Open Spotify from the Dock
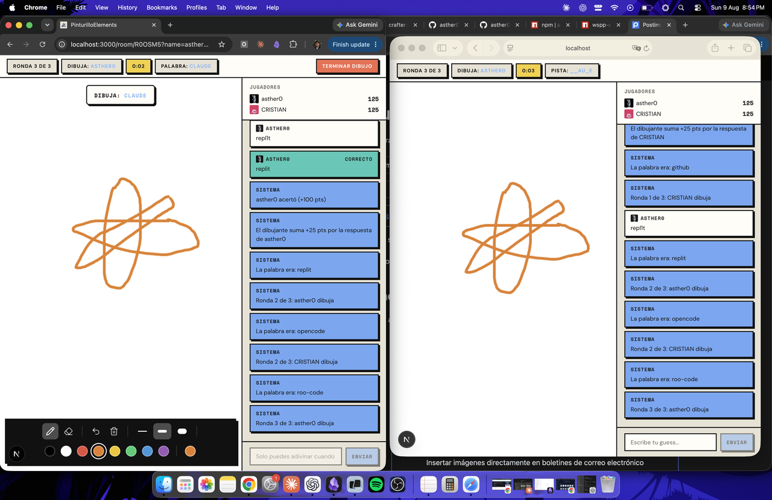The image size is (772, 500). tap(376, 484)
